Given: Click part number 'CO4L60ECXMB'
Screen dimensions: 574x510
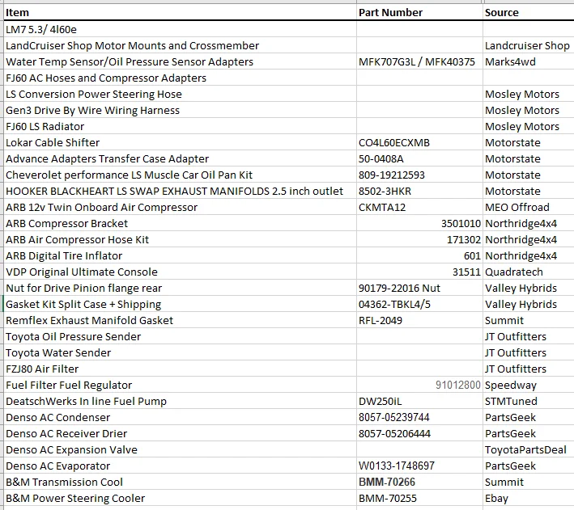Looking at the screenshot, I should tap(419, 142).
